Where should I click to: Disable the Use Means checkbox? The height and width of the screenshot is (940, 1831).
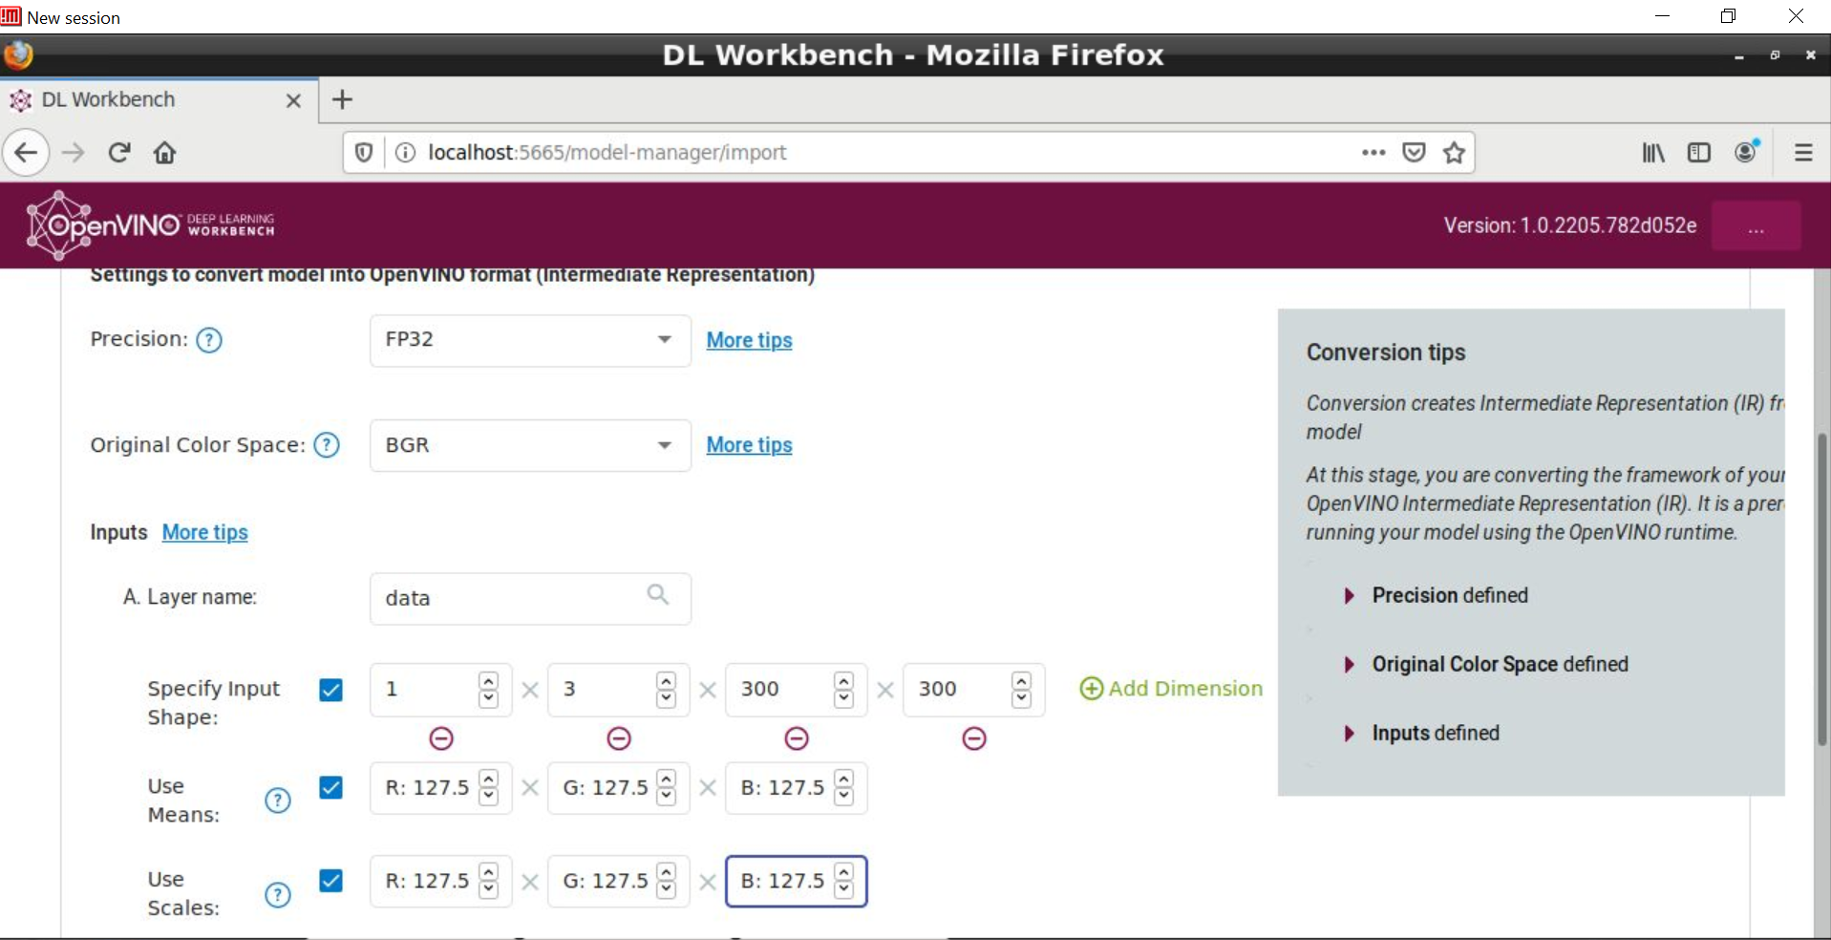(331, 788)
